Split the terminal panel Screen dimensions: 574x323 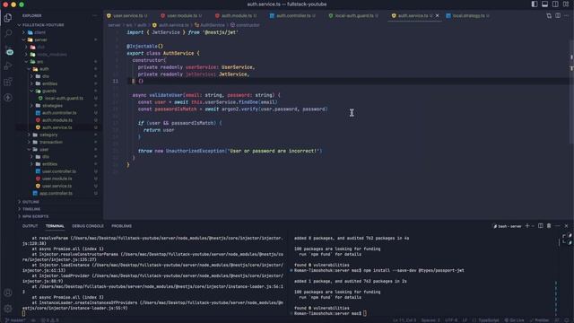540,226
